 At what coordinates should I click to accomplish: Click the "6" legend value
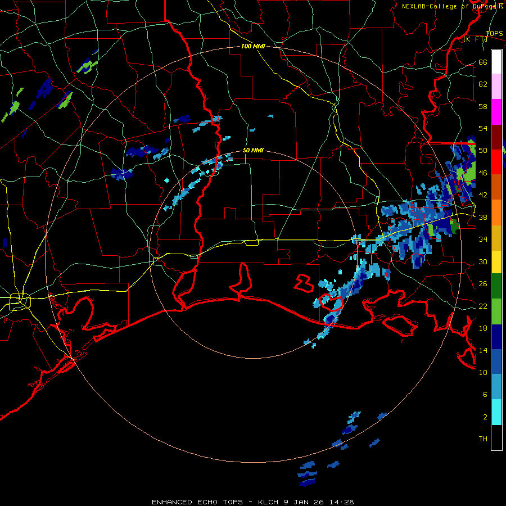(x=485, y=395)
